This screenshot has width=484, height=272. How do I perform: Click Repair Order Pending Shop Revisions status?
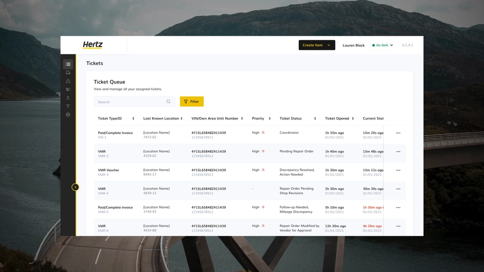tap(296, 191)
